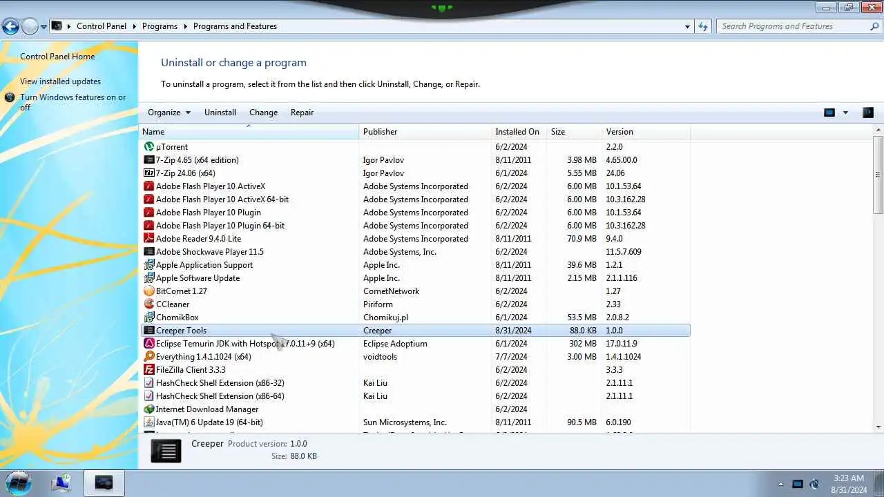Open the Organize dropdown menu
This screenshot has width=884, height=497.
tap(169, 113)
